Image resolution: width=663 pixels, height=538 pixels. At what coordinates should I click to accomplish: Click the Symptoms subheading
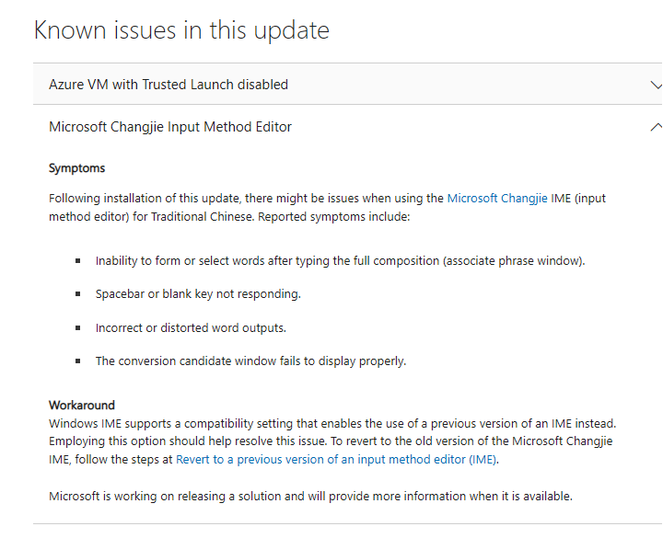click(77, 168)
